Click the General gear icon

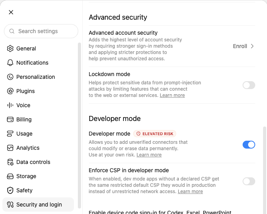(10, 48)
